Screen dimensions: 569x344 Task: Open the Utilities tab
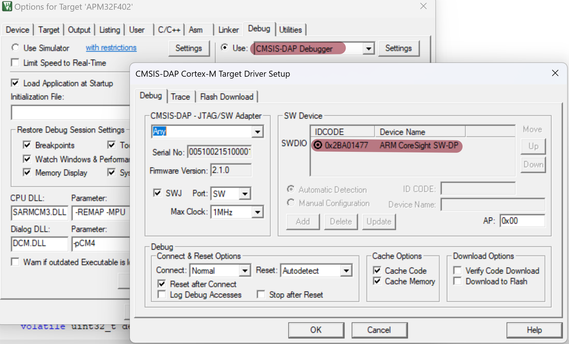tap(290, 30)
